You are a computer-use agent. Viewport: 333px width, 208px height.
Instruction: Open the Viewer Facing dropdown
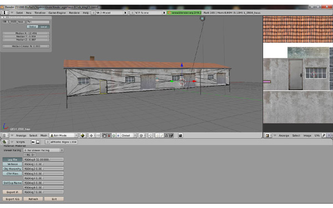43,150
